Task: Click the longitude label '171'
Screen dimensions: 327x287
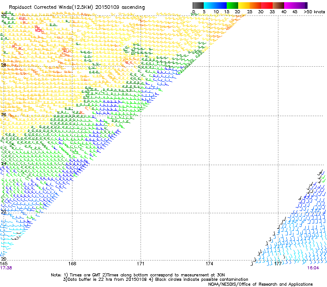Action: point(141,264)
